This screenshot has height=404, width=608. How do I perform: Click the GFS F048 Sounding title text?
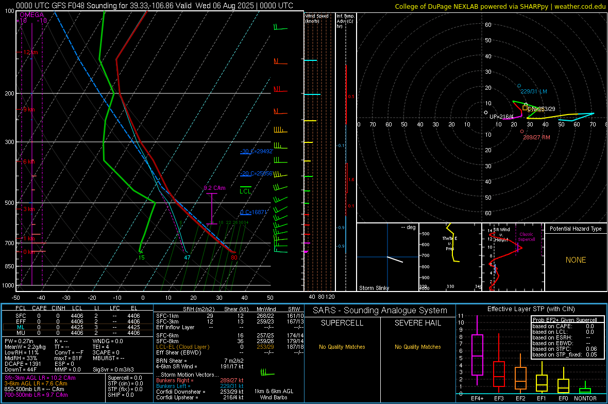155,6
